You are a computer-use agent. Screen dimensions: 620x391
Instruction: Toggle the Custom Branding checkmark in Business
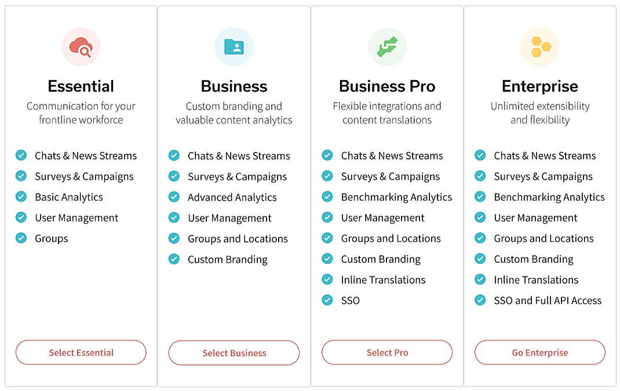pyautogui.click(x=174, y=259)
